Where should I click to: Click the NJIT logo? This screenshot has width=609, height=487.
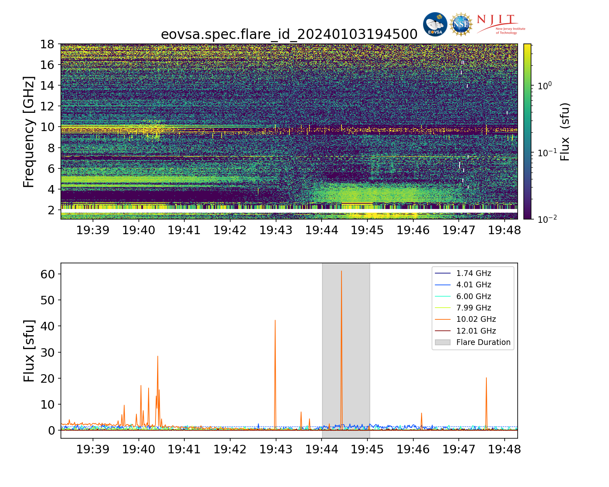click(x=501, y=24)
